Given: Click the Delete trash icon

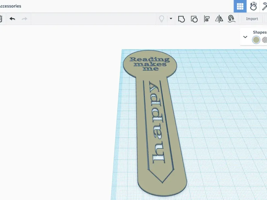Looking at the screenshot, I should (x=1, y=19).
